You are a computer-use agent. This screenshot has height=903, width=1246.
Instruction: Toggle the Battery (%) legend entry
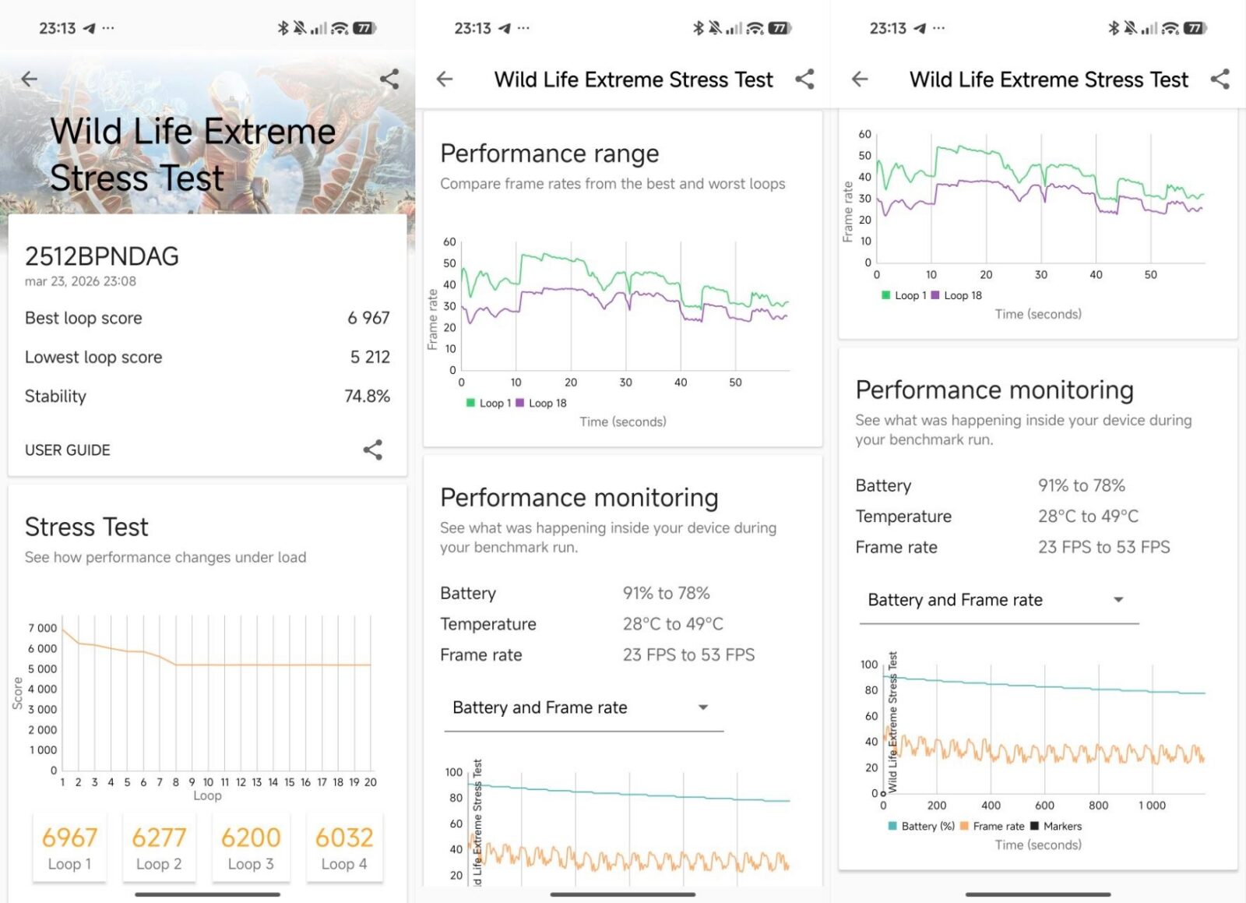point(921,826)
